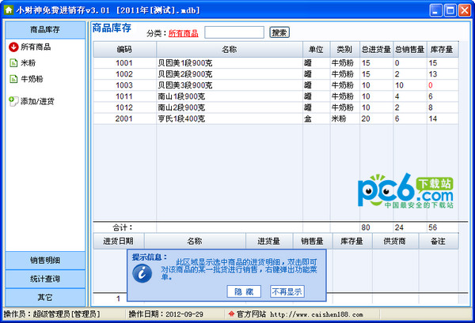Click the document icon beside 牛奶粉
The image size is (475, 323).
(x=13, y=79)
